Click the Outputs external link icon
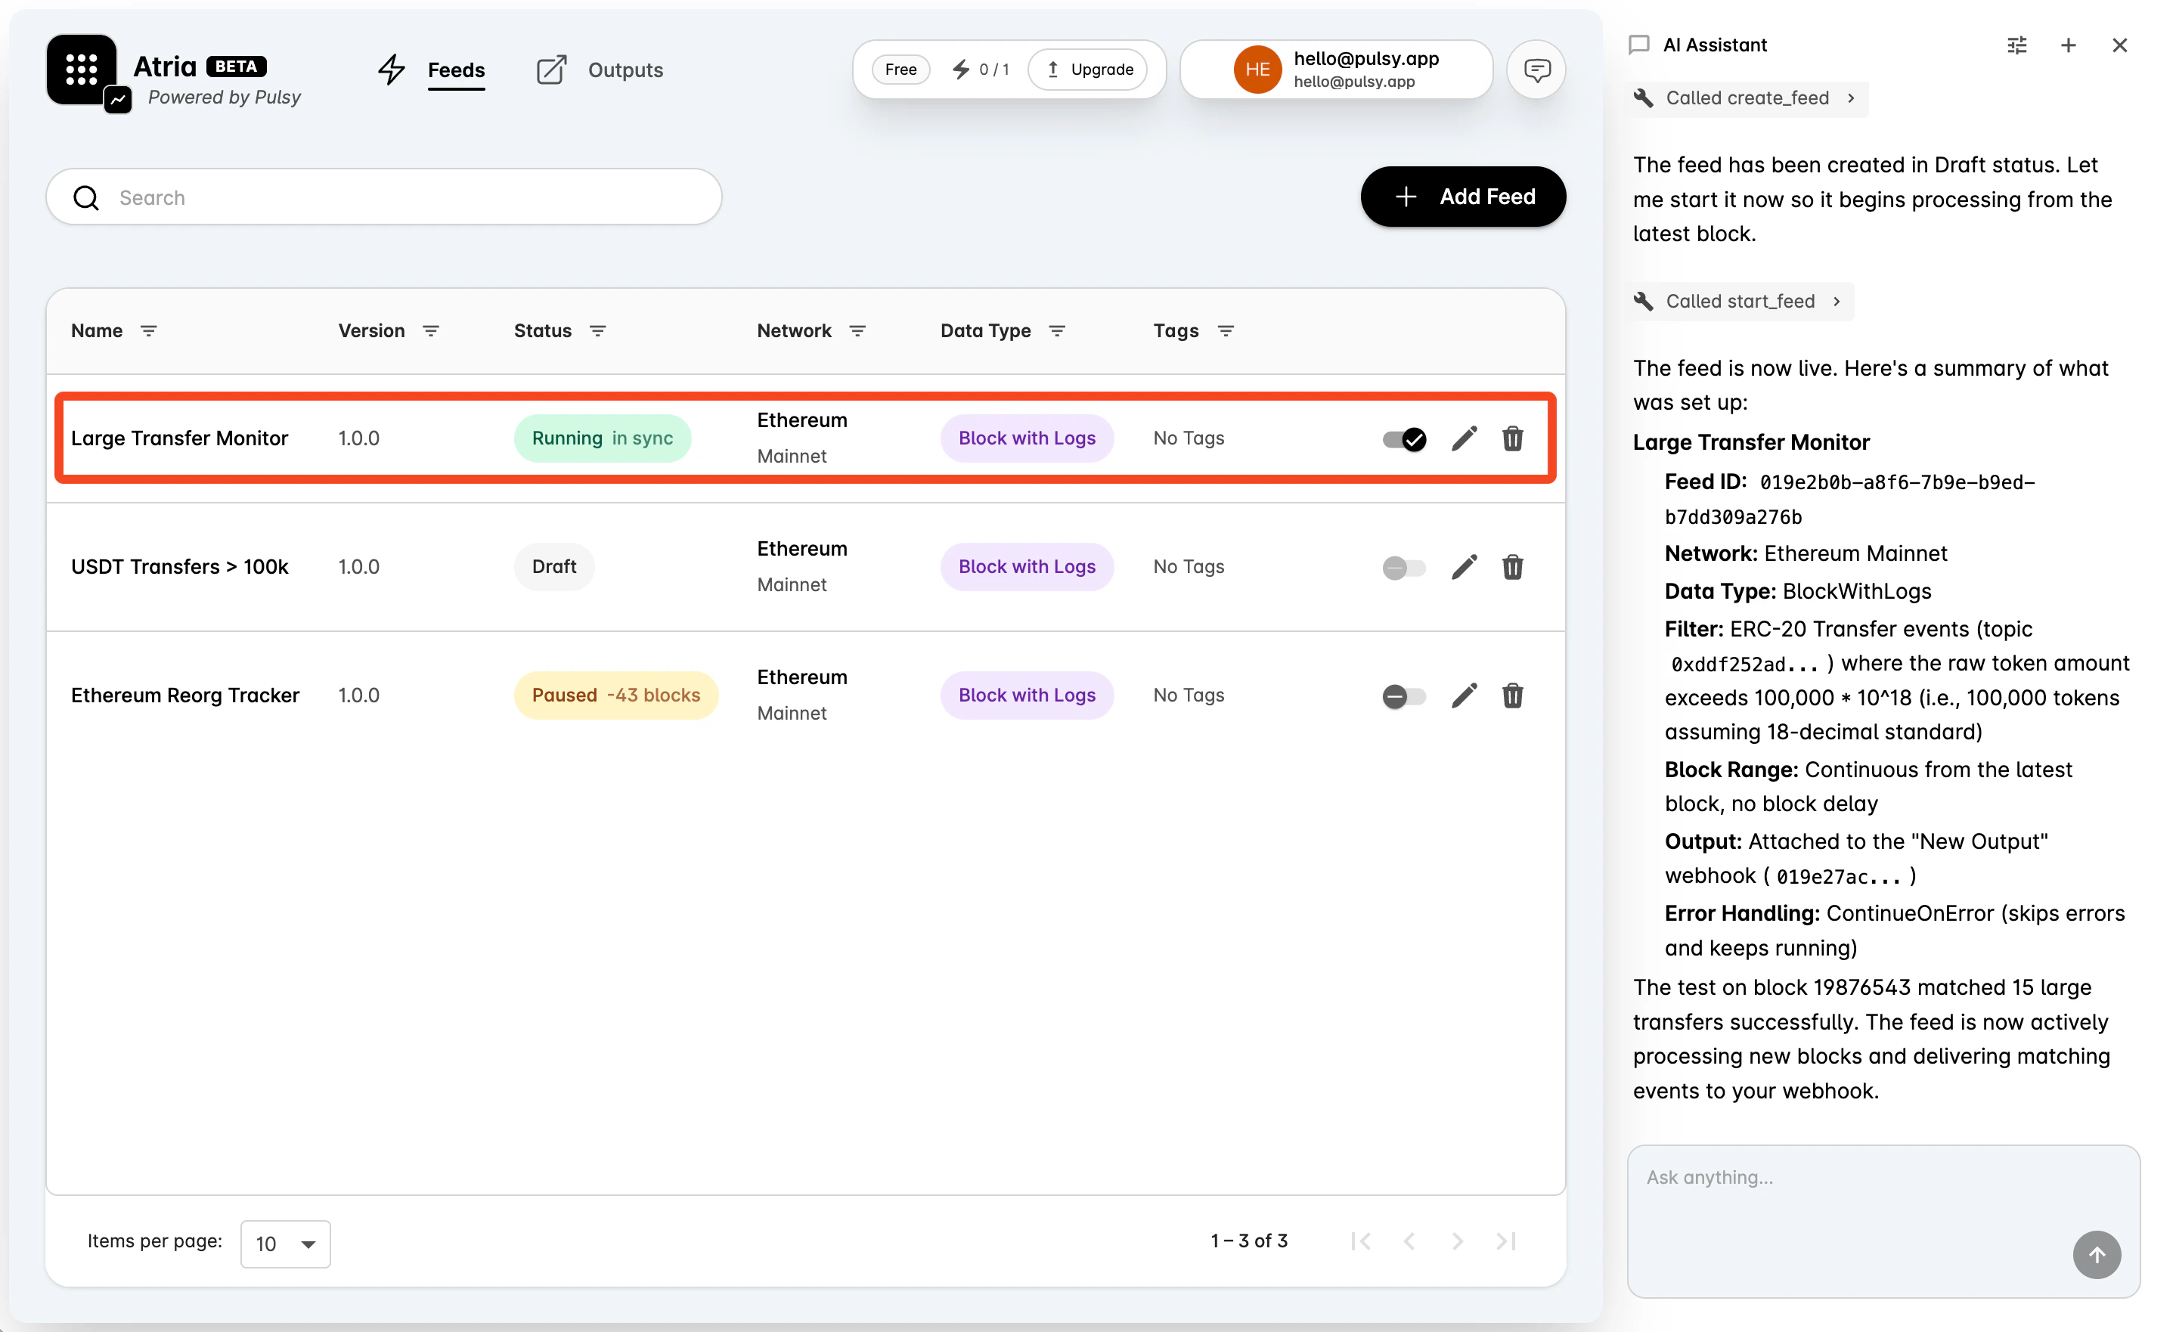 point(552,70)
